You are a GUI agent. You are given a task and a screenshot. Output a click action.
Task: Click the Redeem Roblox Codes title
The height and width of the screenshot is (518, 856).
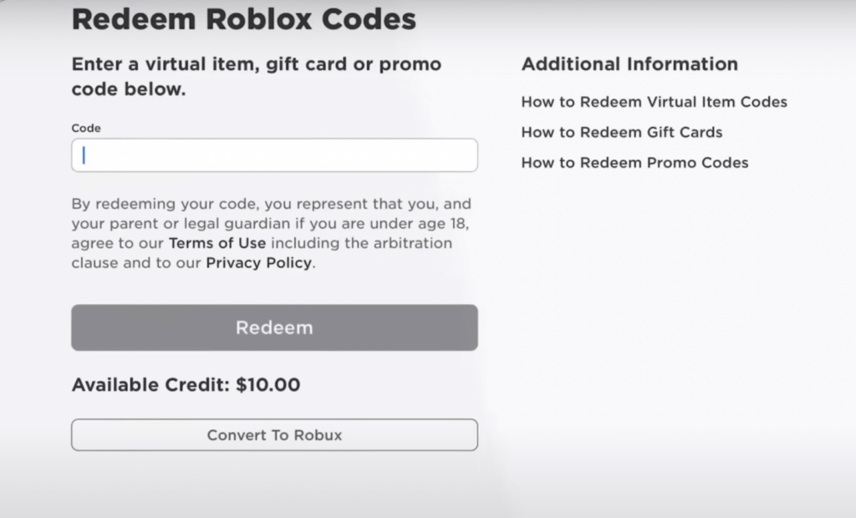click(x=245, y=18)
